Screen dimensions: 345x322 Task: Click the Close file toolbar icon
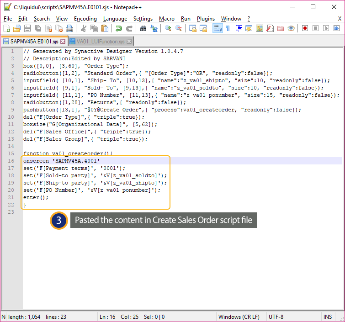point(48,28)
